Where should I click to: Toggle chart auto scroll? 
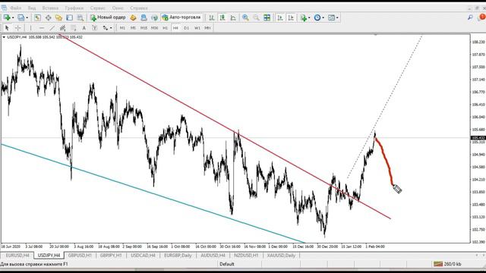280,17
